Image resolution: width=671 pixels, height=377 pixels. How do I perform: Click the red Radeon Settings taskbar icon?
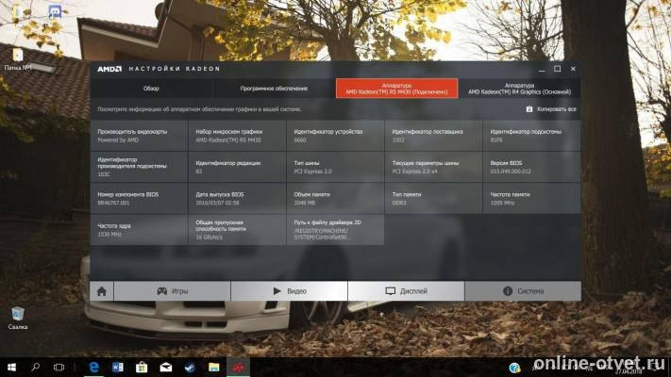pyautogui.click(x=239, y=368)
